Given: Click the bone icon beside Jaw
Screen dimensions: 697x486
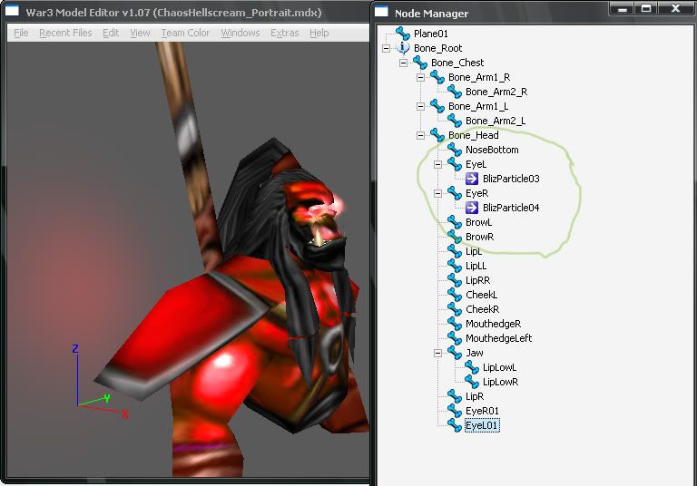Looking at the screenshot, I should (455, 353).
